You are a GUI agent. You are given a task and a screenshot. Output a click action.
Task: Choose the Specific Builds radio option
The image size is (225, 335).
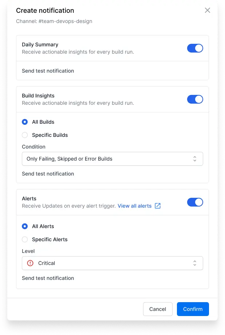[x=25, y=135]
